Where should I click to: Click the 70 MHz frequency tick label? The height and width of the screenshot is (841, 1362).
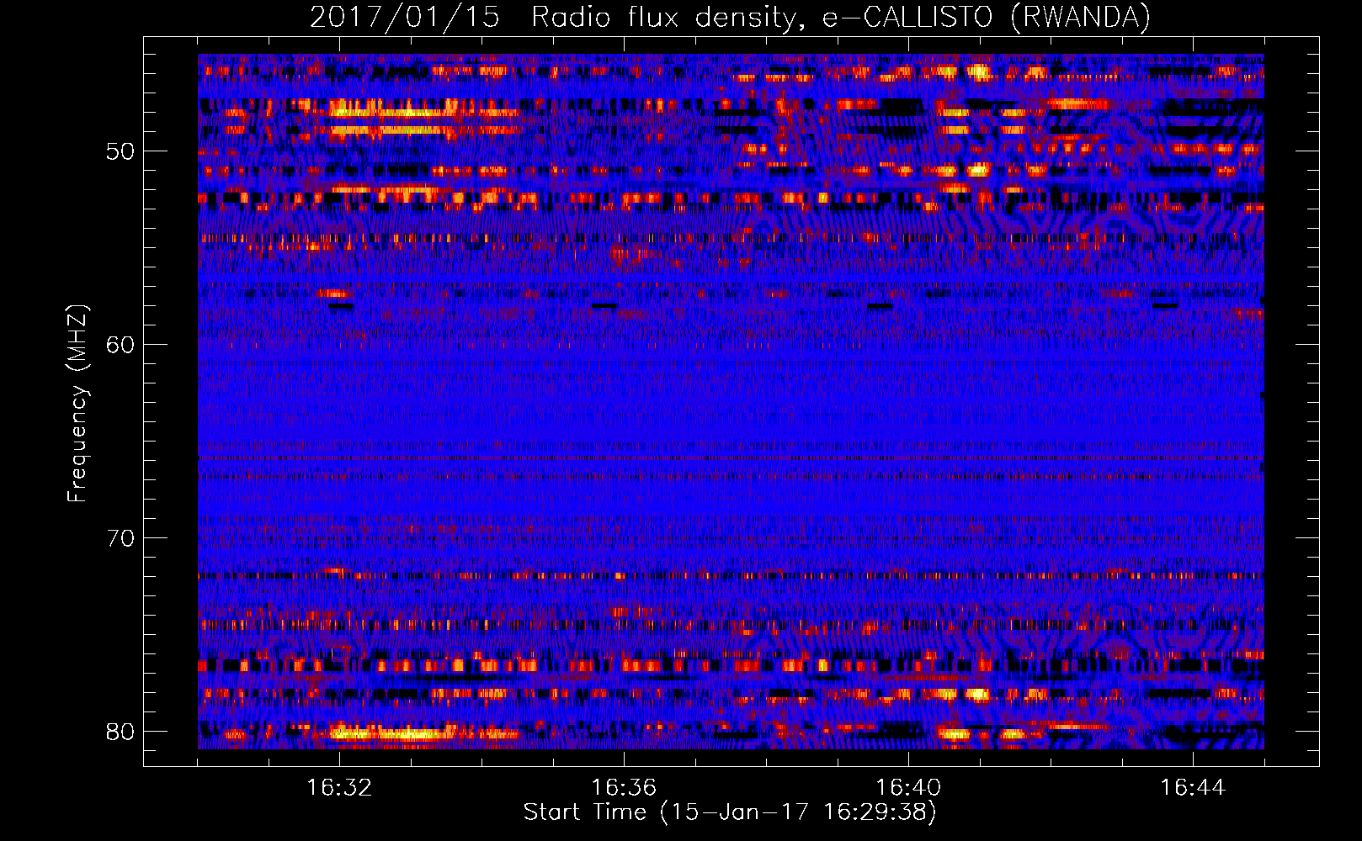click(x=120, y=537)
